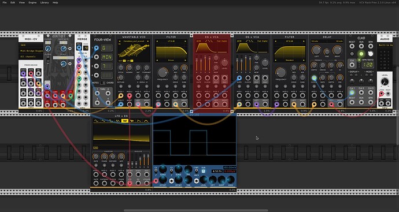Open the MIDI device selector Midi-Bridge Oxygen
This screenshot has width=399, height=212.
coord(31,51)
